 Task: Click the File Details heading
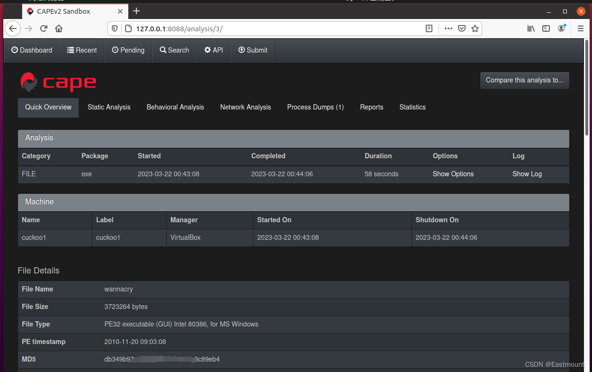pyautogui.click(x=38, y=271)
